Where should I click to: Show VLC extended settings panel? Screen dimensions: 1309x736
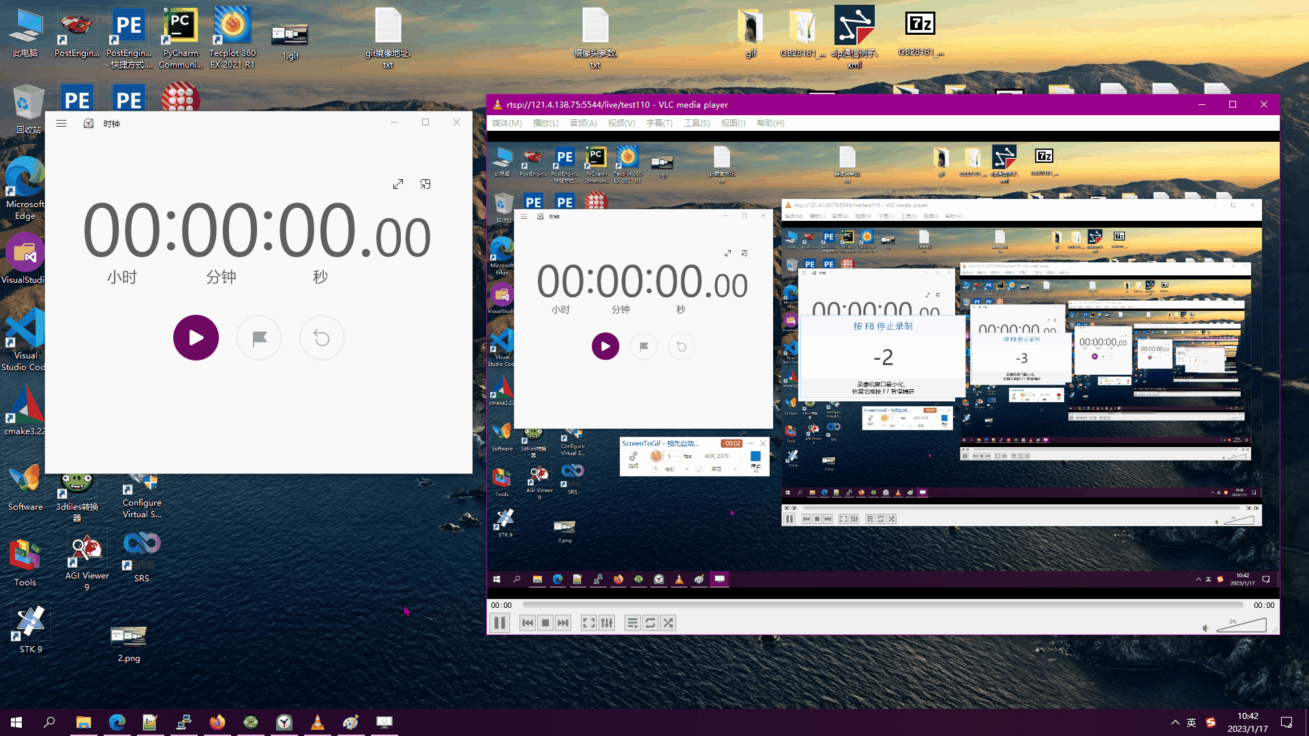click(607, 623)
